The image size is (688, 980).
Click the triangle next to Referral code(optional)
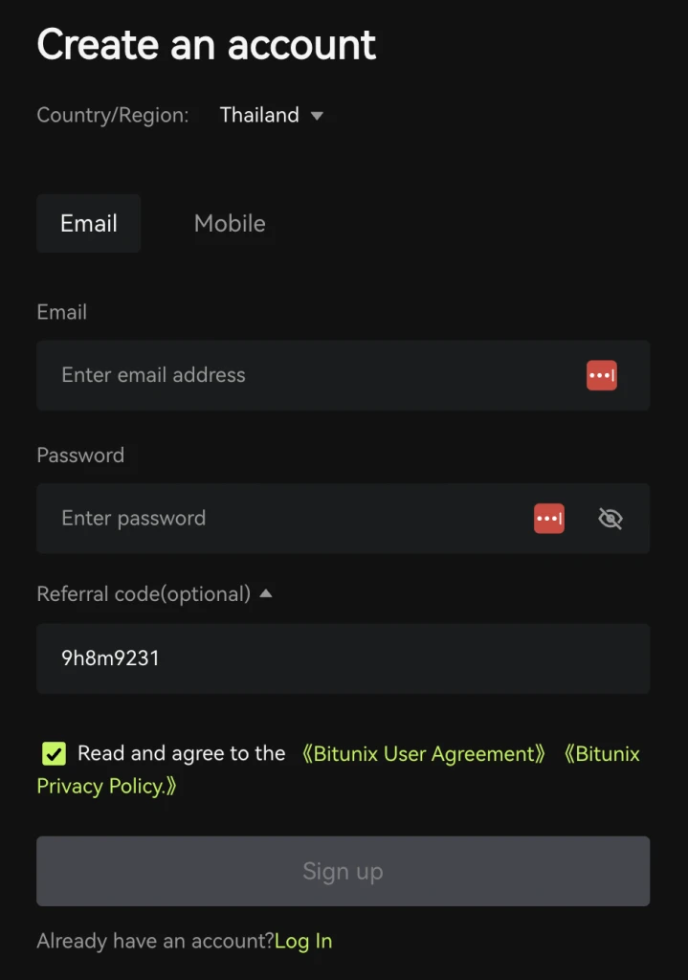point(265,593)
